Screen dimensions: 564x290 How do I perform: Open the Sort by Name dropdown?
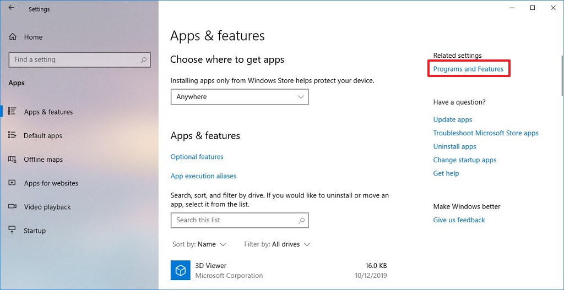point(199,244)
